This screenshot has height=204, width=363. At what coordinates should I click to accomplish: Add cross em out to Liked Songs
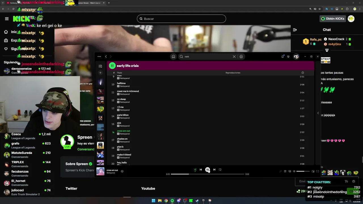click(x=122, y=171)
